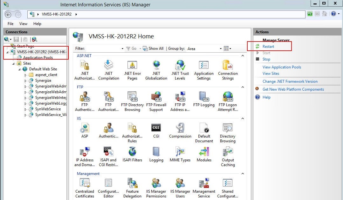Viewport: 343px width, 200px height.
Task: Click the View Sites link
Action: click(271, 74)
